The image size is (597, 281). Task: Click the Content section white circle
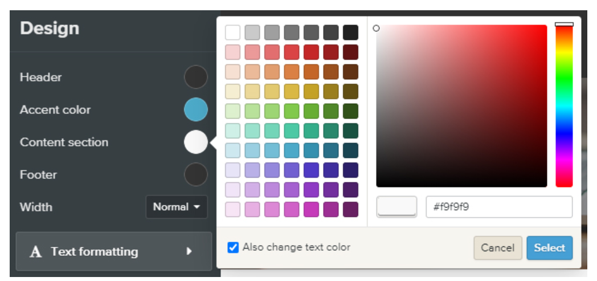click(196, 142)
